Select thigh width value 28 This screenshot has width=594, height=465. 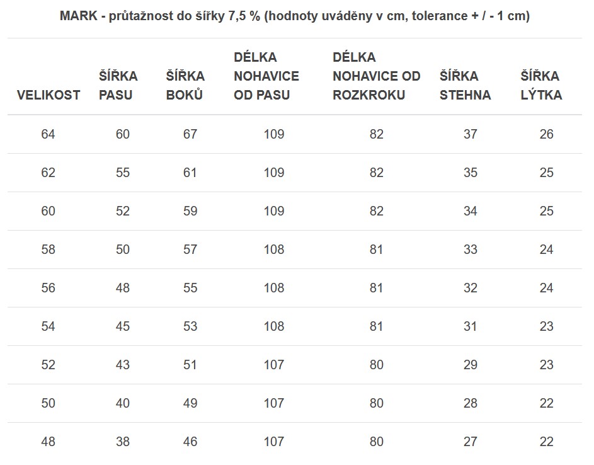pos(471,404)
